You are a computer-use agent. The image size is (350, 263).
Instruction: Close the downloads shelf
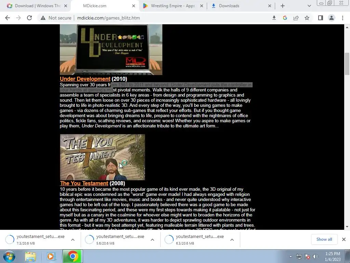coord(344,239)
